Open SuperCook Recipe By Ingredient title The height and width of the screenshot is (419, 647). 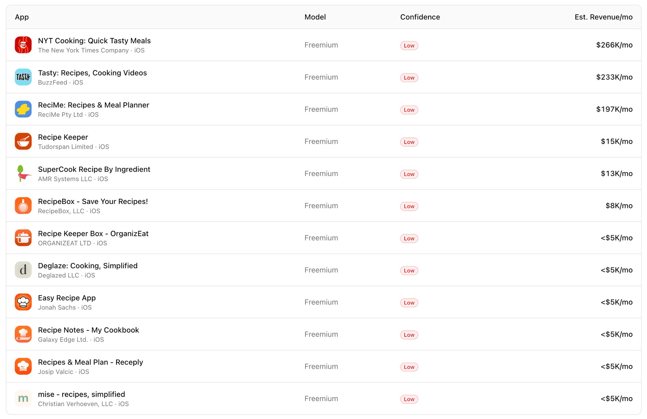tap(94, 169)
